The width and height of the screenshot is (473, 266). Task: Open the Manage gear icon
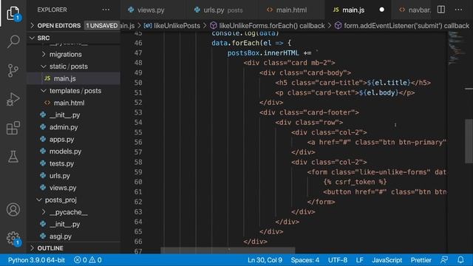pos(13,238)
